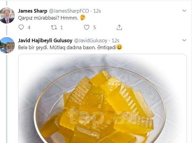Open the Javid Hajibeyli Gulusoy name link
The height and width of the screenshot is (143, 192).
coord(45,40)
